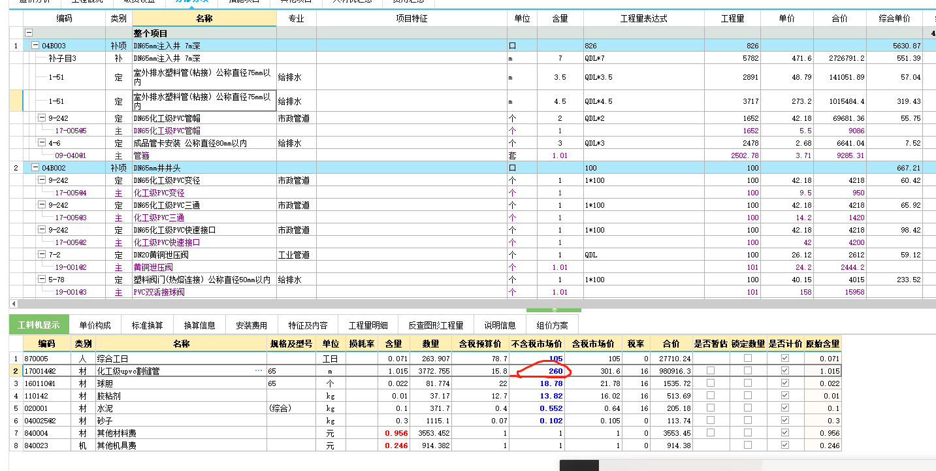936x471 pixels.
Task: Collapse 9-242 DN65化工级PVC快速接口 node
Action: [x=42, y=230]
